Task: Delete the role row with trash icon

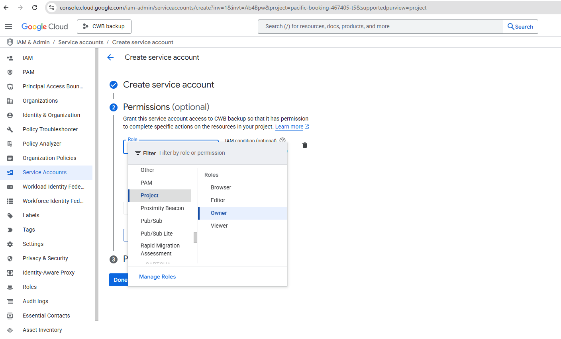Action: tap(305, 145)
